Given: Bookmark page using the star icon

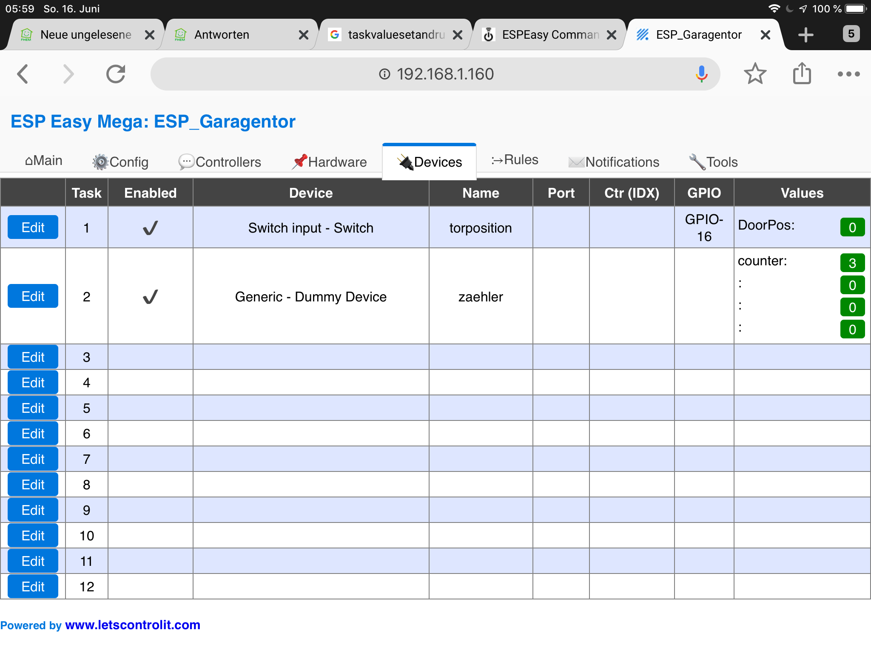Looking at the screenshot, I should click(x=755, y=74).
